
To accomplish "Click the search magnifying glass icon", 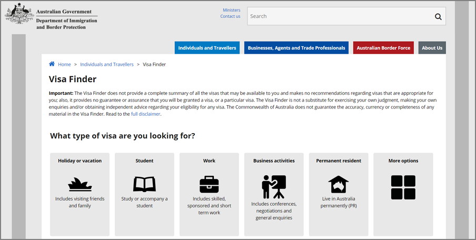I will point(438,16).
